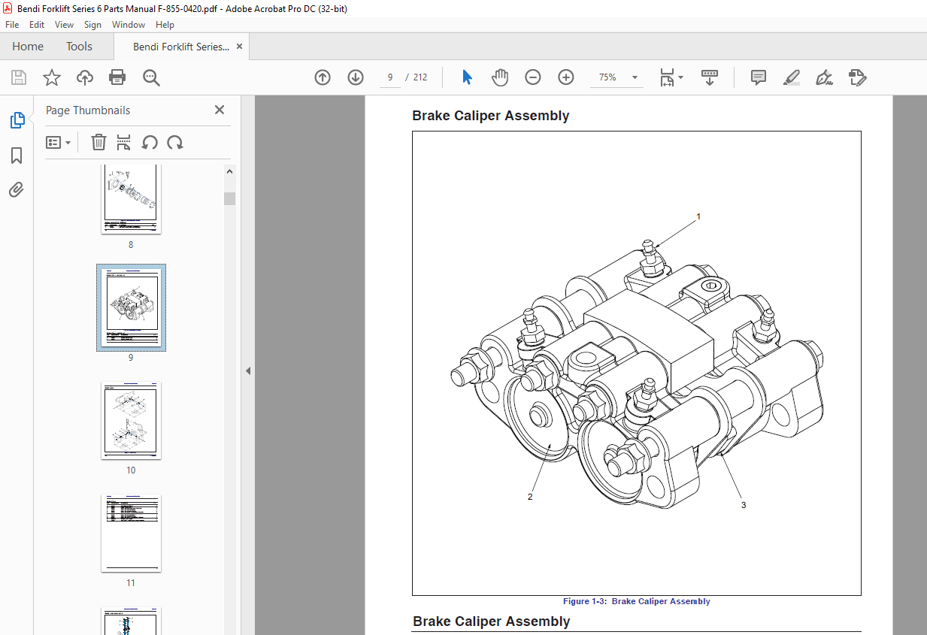Click the Zoom out minus icon
This screenshot has height=635, width=927.
click(x=533, y=77)
